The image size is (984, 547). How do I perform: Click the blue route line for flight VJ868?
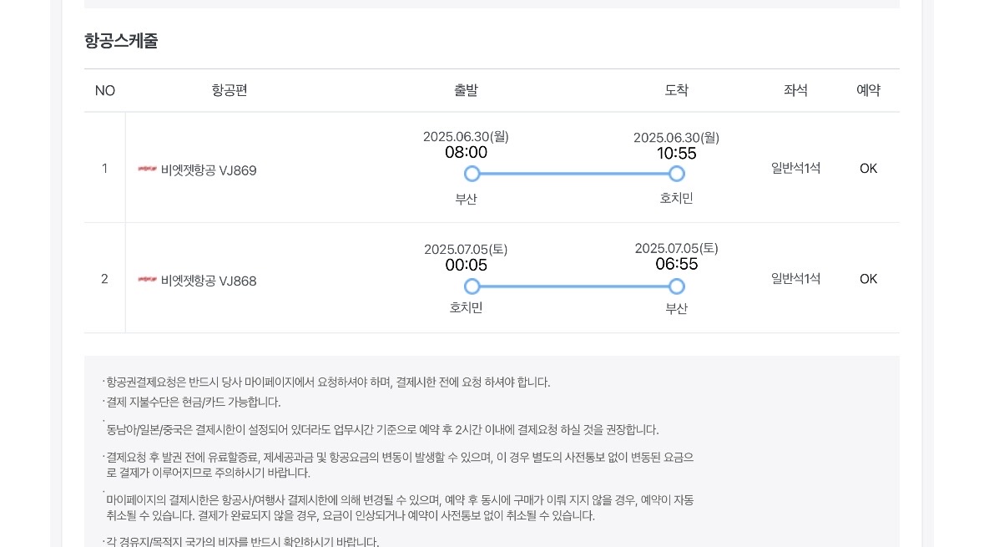[574, 286]
